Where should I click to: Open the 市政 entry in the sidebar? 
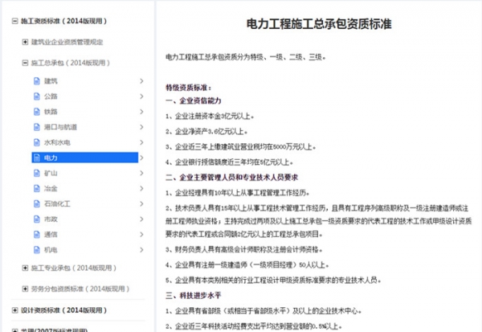51,219
